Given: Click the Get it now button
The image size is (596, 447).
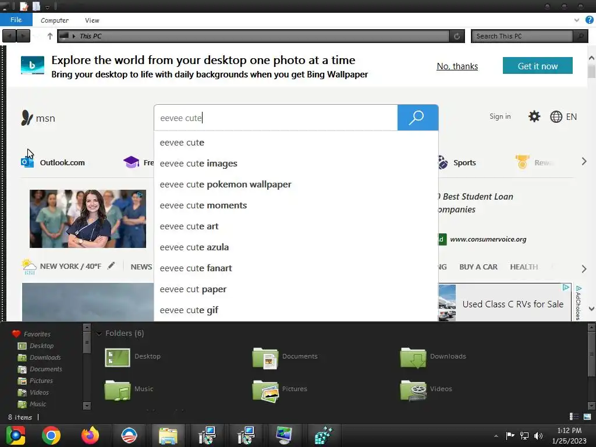Looking at the screenshot, I should [x=537, y=66].
